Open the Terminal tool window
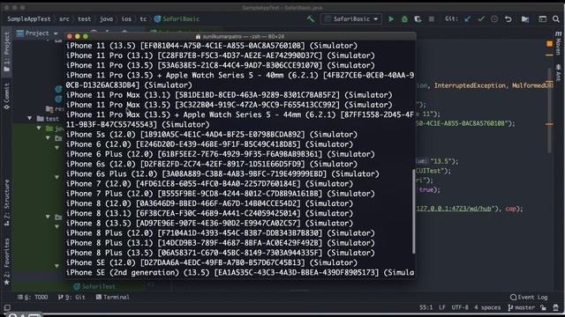 (x=113, y=298)
